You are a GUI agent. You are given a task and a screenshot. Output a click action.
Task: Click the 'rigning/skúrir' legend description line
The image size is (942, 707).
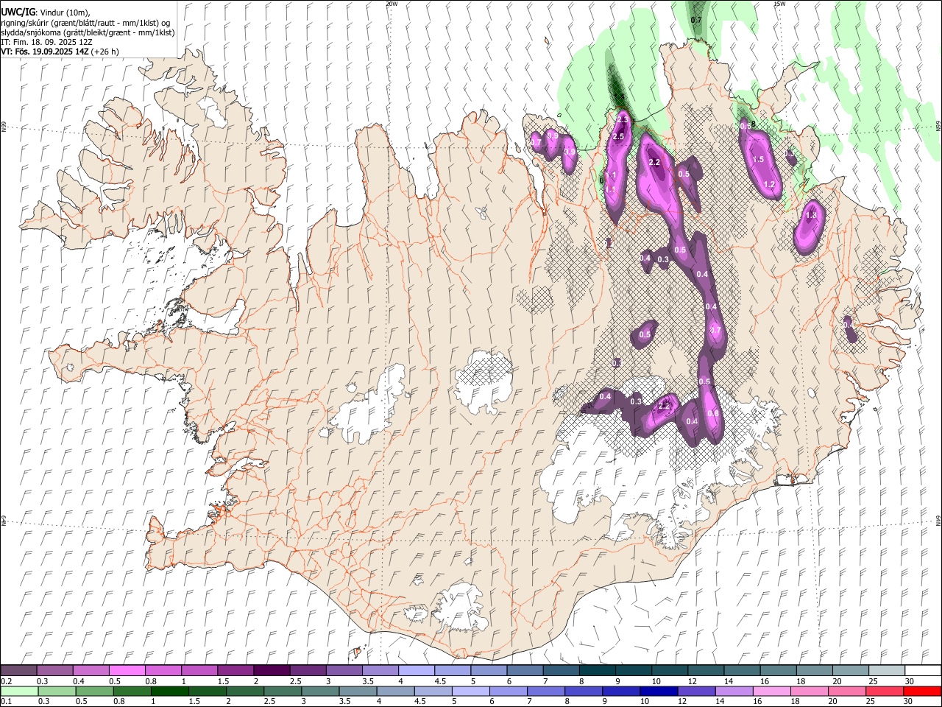click(x=85, y=23)
